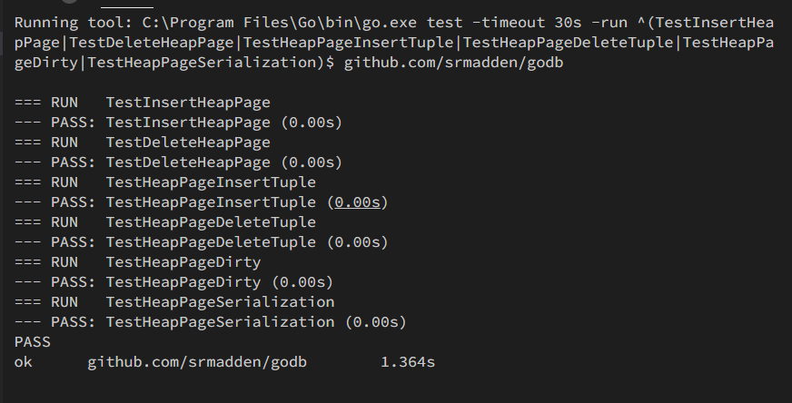The image size is (792, 403).
Task: Click the standalone PASS summary line
Action: coord(33,342)
